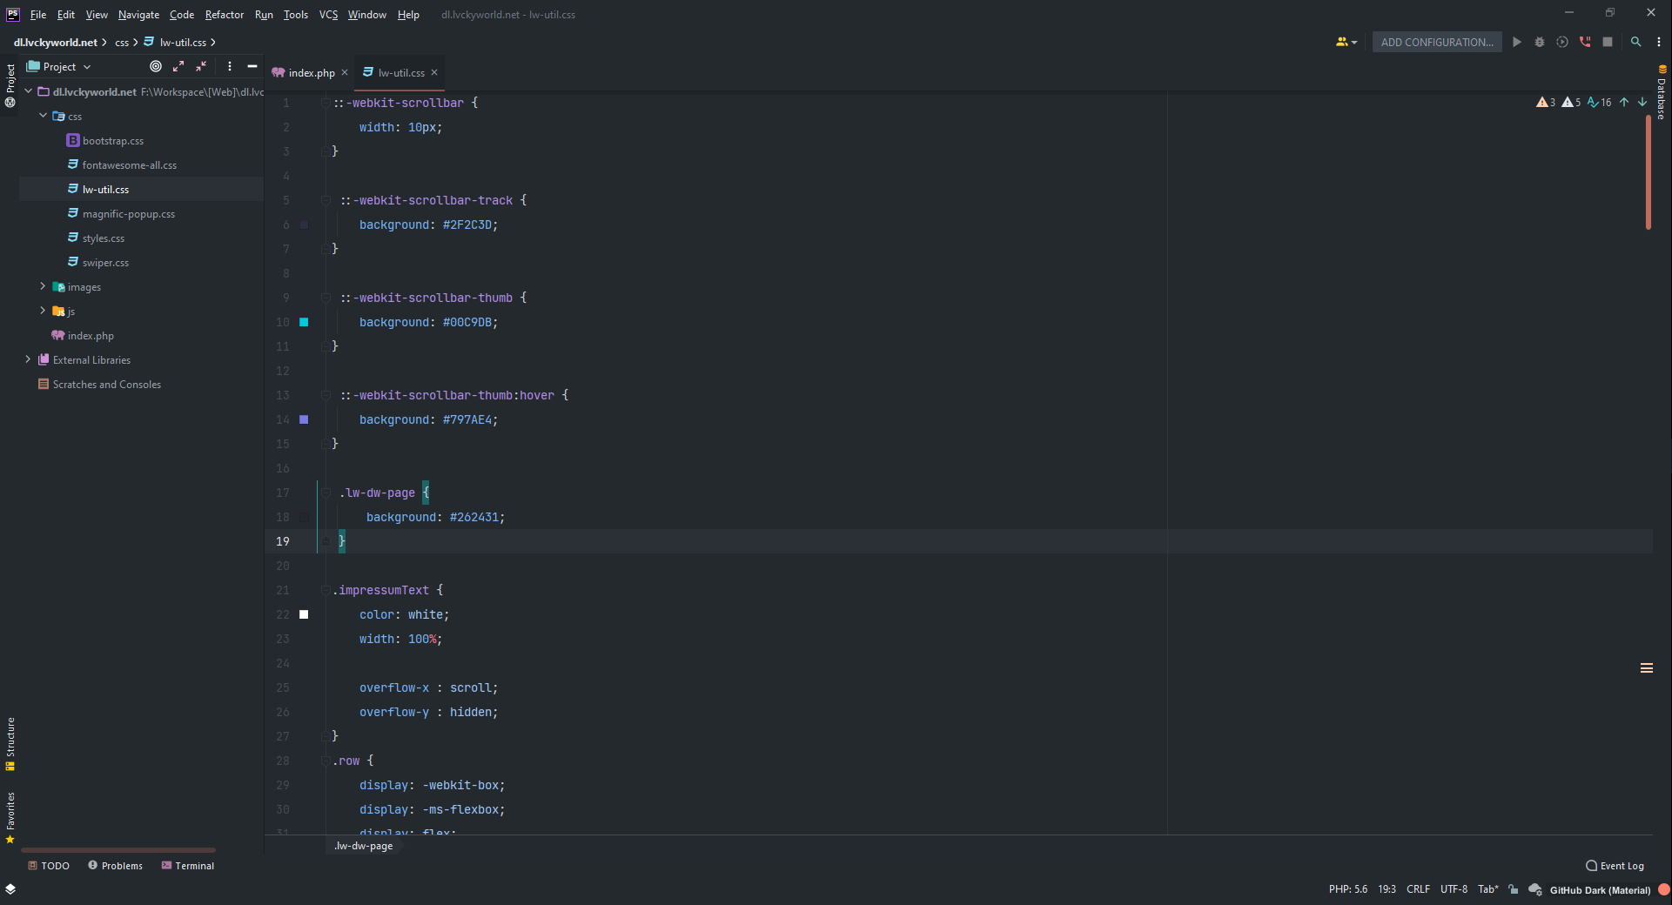Viewport: 1672px width, 905px height.
Task: Hide the Project panel with minus icon
Action: click(x=252, y=66)
